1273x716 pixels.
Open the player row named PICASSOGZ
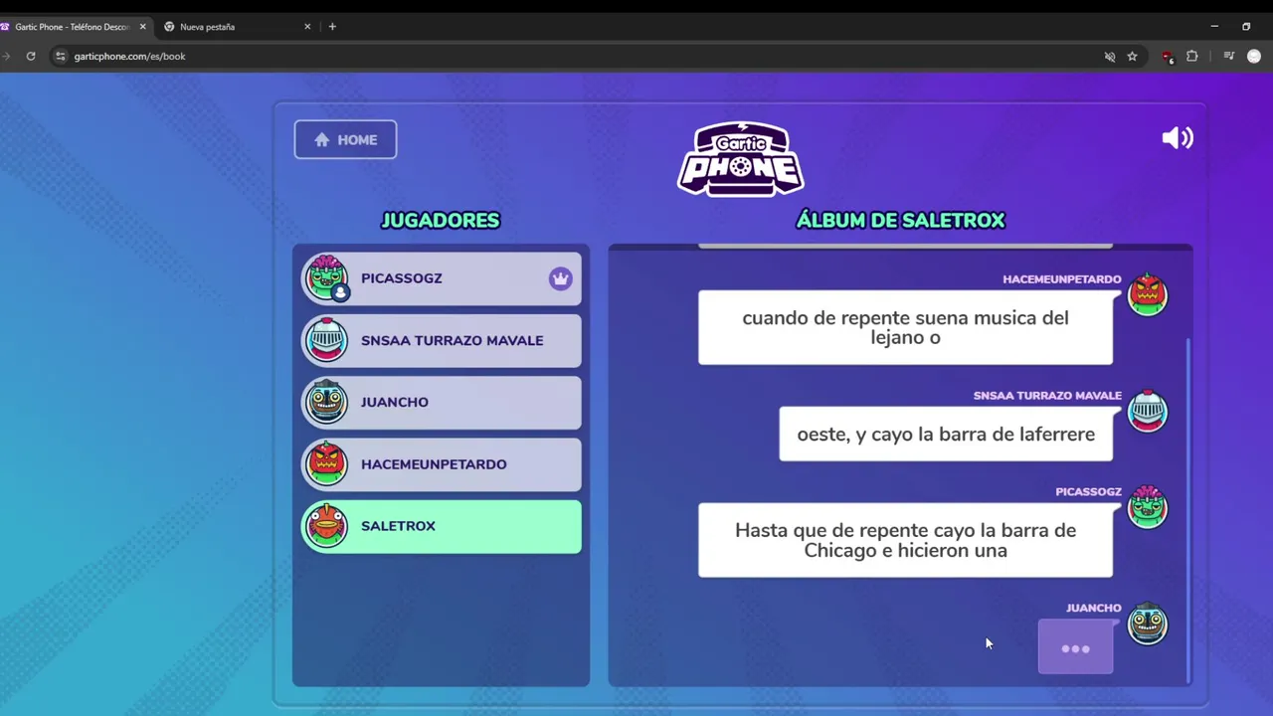pos(442,278)
